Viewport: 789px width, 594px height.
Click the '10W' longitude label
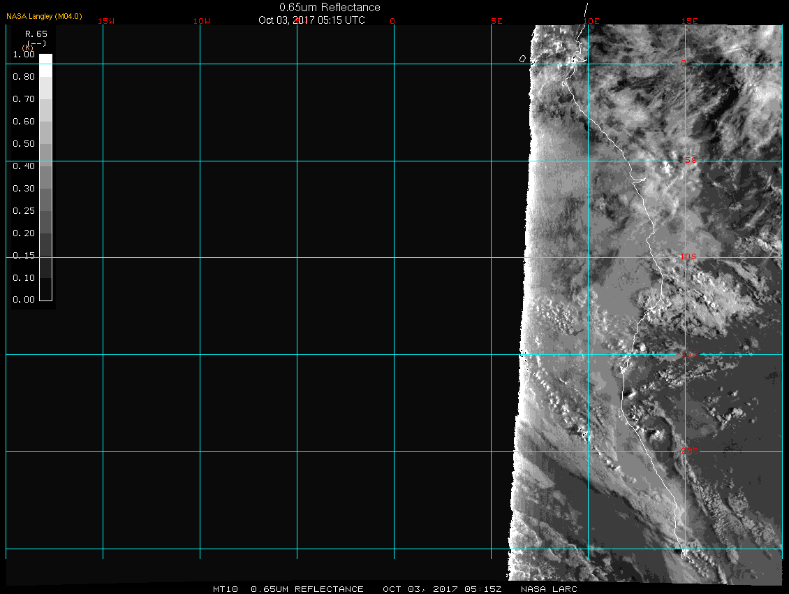tap(202, 21)
